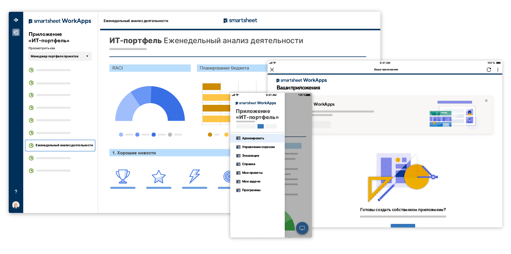Click '1. Хорошие новости' section header
Screen dimensions: 511x254
pos(170,153)
